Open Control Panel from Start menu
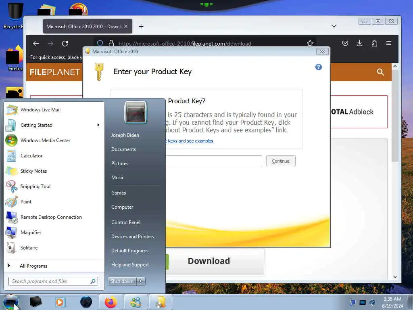413x310 pixels. 126,222
